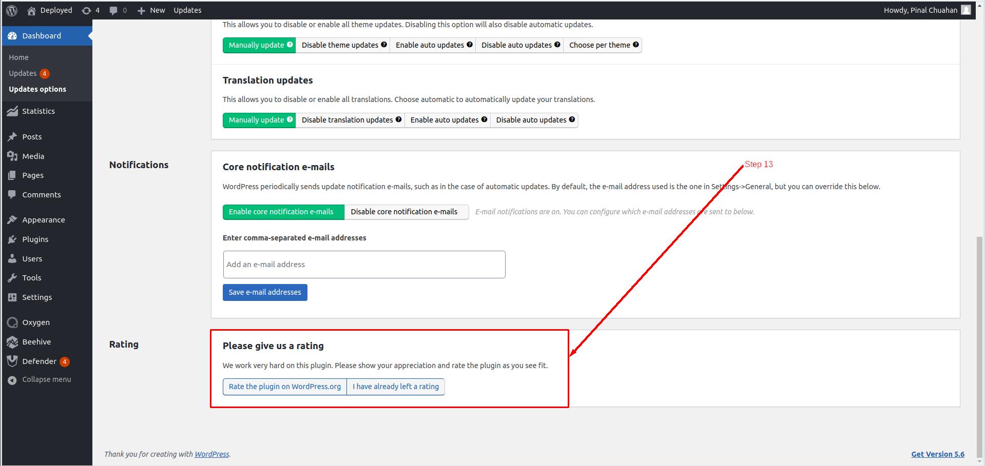Viewport: 985px width, 466px height.
Task: Select Enable core notification e-mails
Action: click(x=283, y=212)
